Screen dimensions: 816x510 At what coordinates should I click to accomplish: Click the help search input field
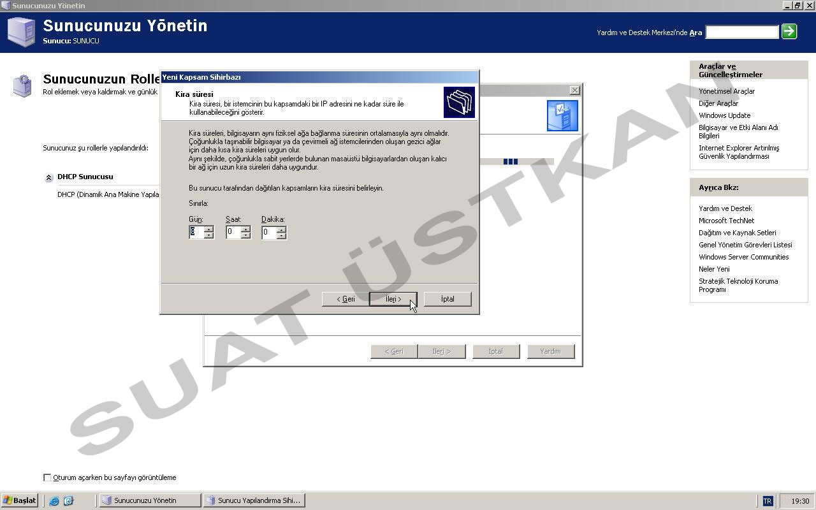[x=742, y=32]
